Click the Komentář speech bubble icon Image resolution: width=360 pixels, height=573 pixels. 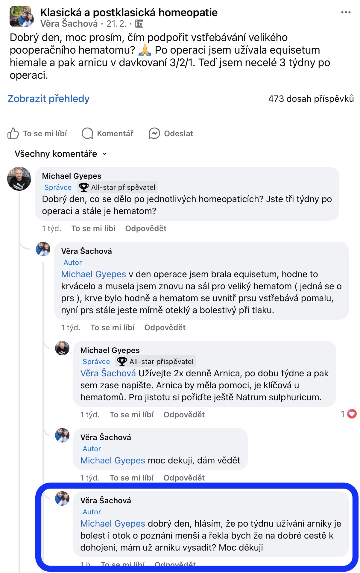pos(87,133)
